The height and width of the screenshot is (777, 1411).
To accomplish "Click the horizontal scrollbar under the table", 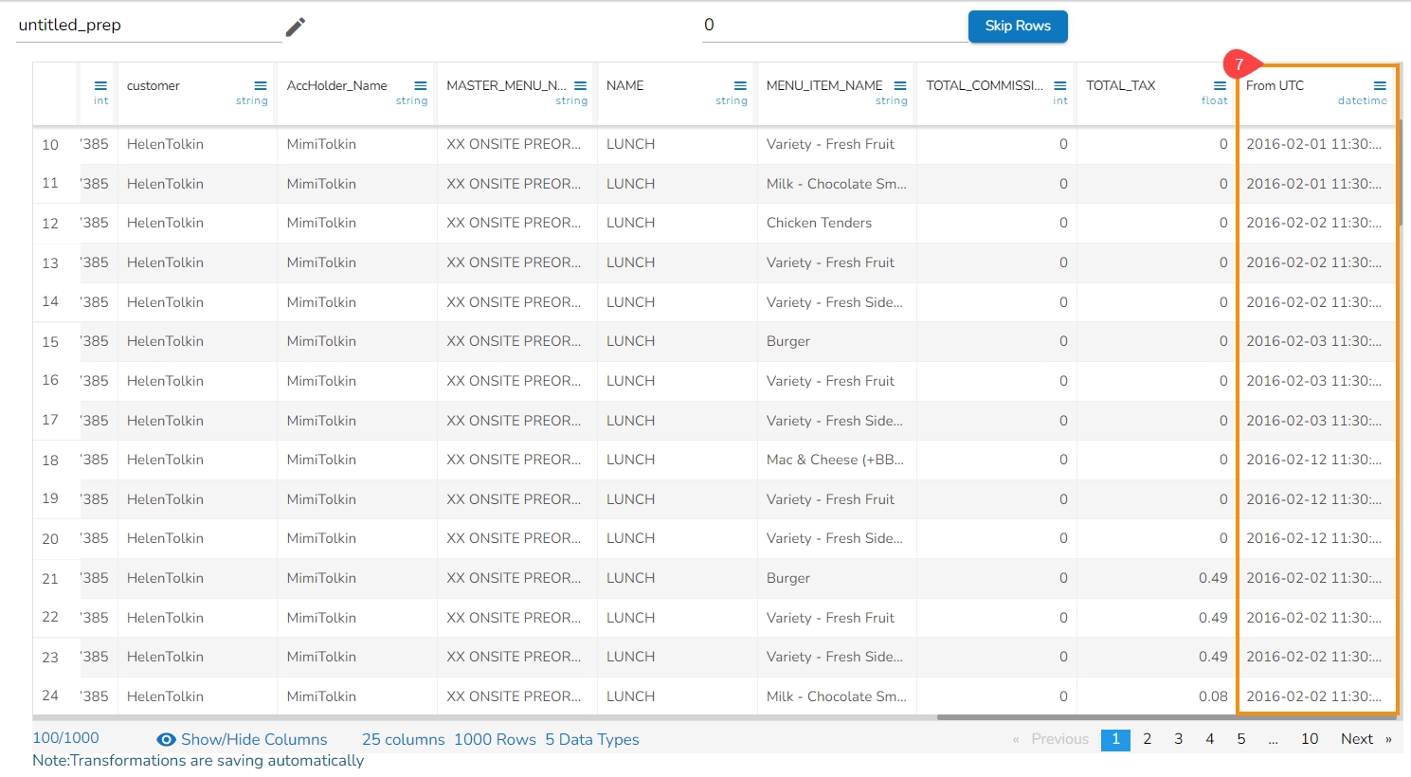I will 1164,717.
